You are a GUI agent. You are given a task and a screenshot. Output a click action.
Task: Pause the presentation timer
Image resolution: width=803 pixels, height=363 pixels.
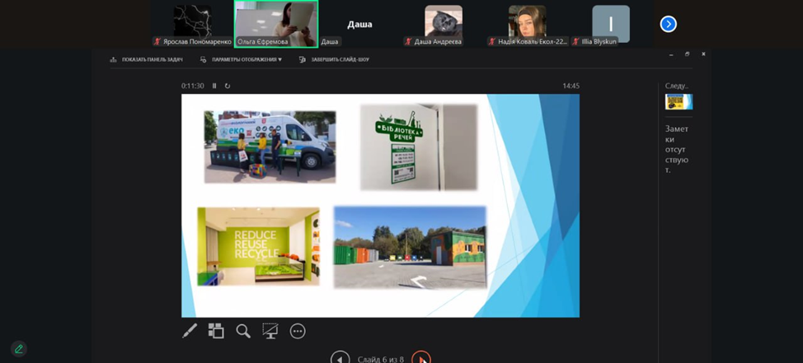[214, 86]
